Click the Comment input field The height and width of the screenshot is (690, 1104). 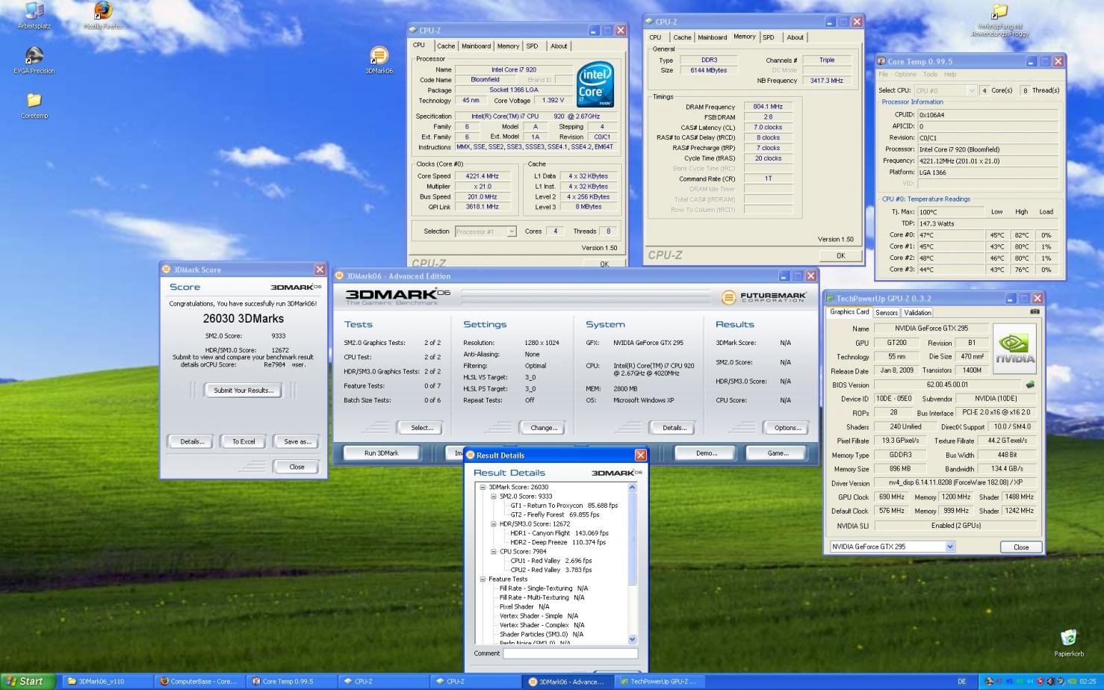click(571, 653)
